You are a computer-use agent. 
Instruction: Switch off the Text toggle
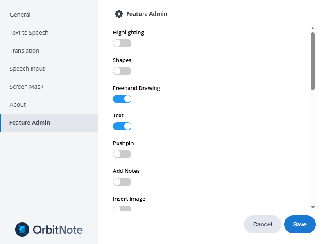122,126
